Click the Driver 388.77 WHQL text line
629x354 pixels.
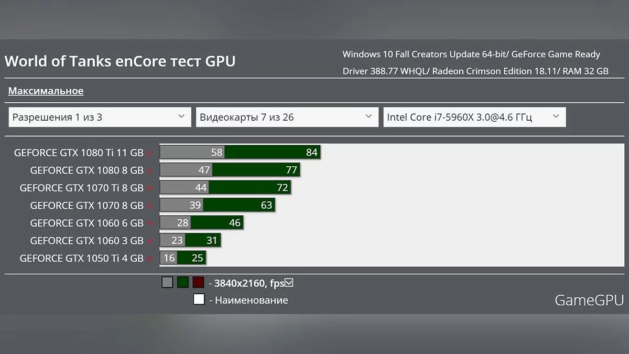point(475,71)
